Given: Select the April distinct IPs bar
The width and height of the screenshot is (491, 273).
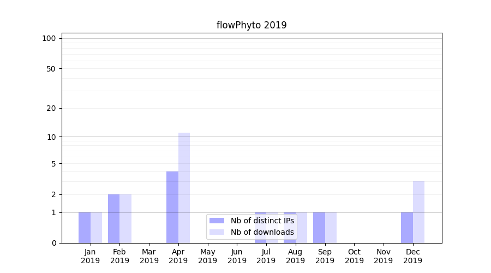Looking at the screenshot, I should coord(172,207).
